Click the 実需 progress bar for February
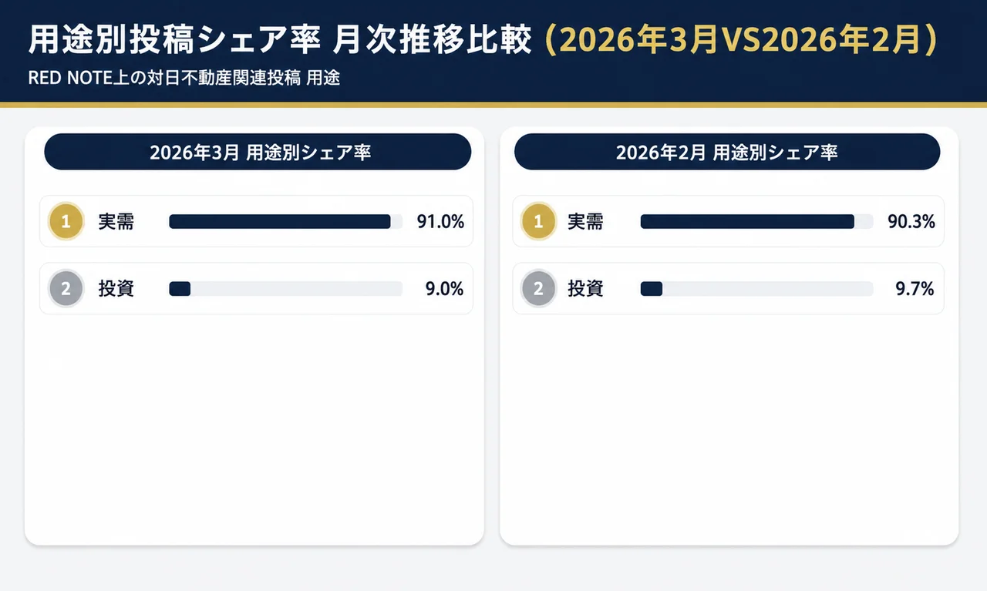Viewport: 987px width, 591px height. tap(756, 222)
